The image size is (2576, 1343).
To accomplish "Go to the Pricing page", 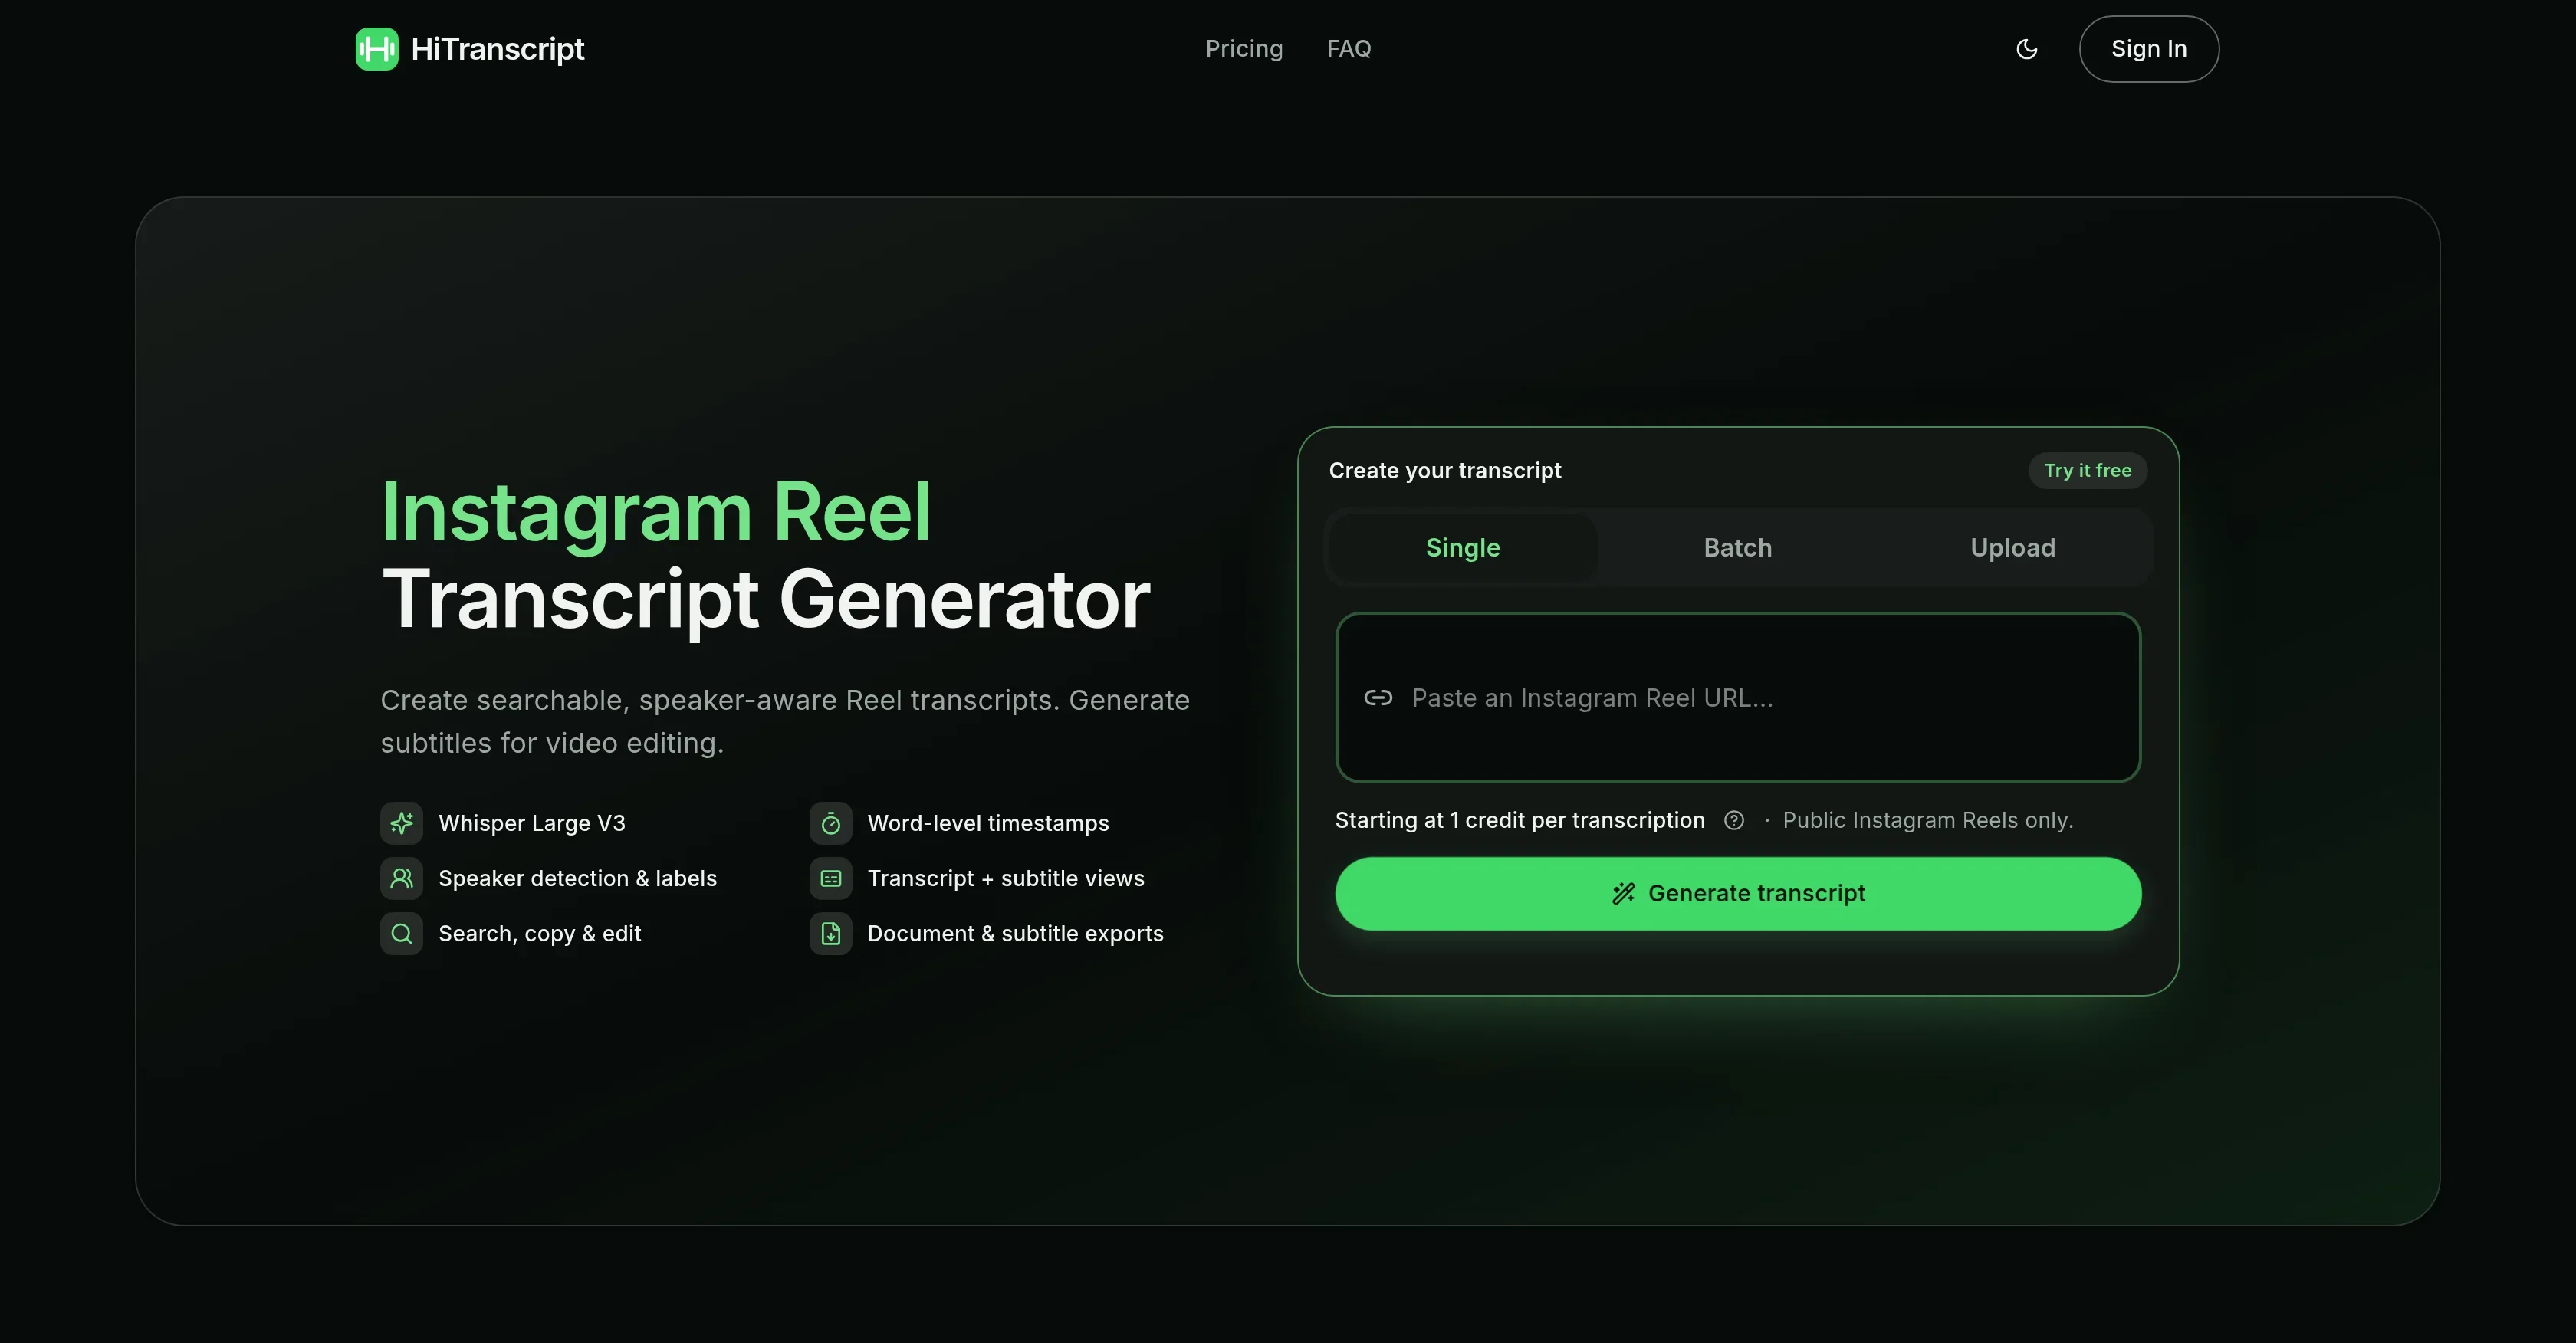I will [x=1244, y=49].
